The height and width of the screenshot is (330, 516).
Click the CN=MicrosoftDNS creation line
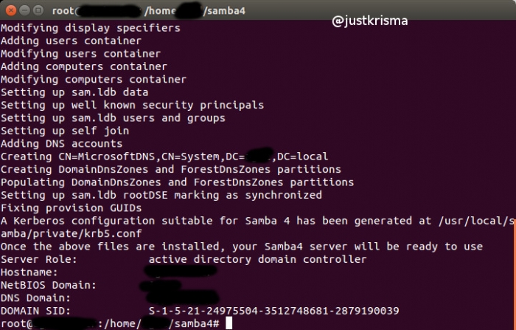coord(164,157)
